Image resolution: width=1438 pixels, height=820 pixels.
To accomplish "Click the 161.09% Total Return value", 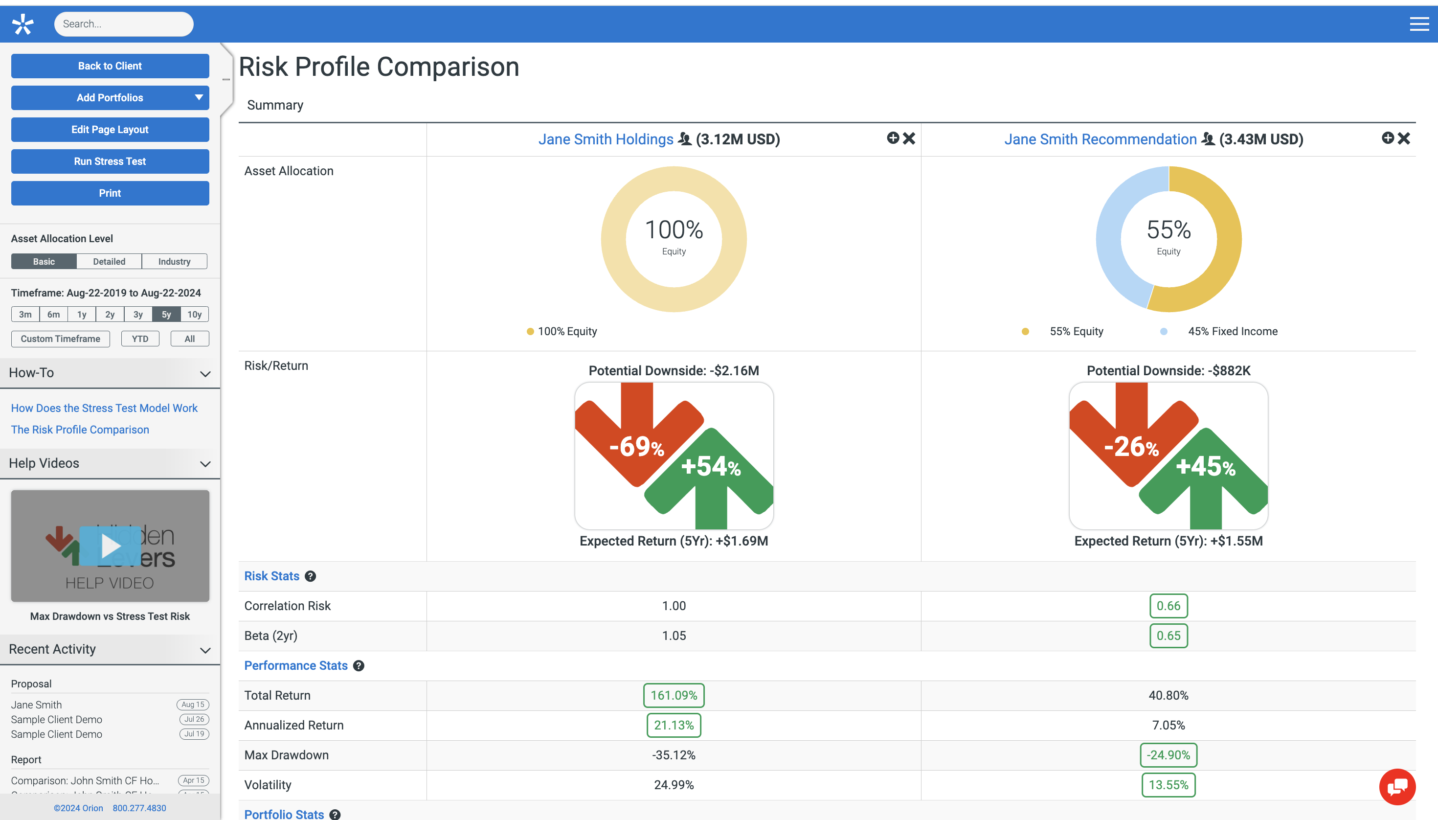I will [x=674, y=696].
